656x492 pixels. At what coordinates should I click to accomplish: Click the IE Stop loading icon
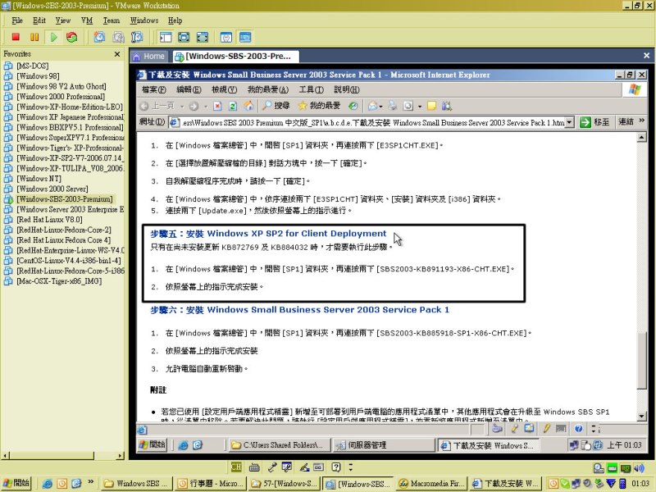tap(217, 106)
